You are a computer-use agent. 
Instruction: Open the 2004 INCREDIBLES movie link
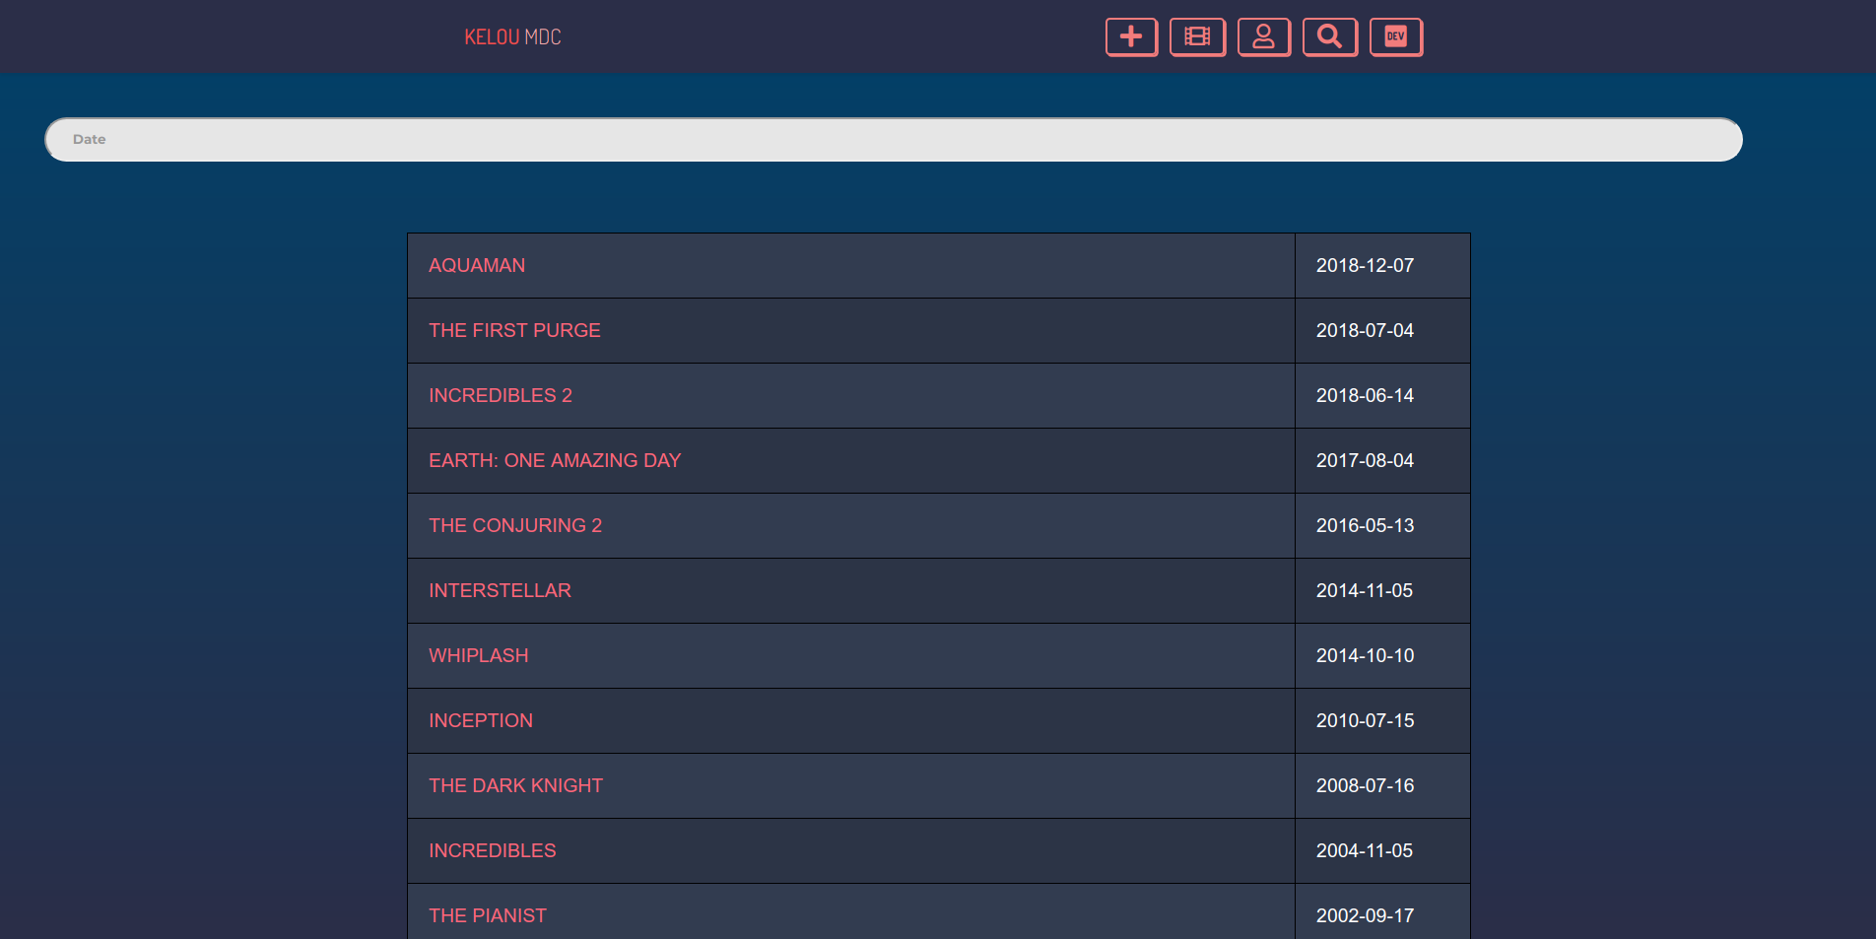click(493, 851)
